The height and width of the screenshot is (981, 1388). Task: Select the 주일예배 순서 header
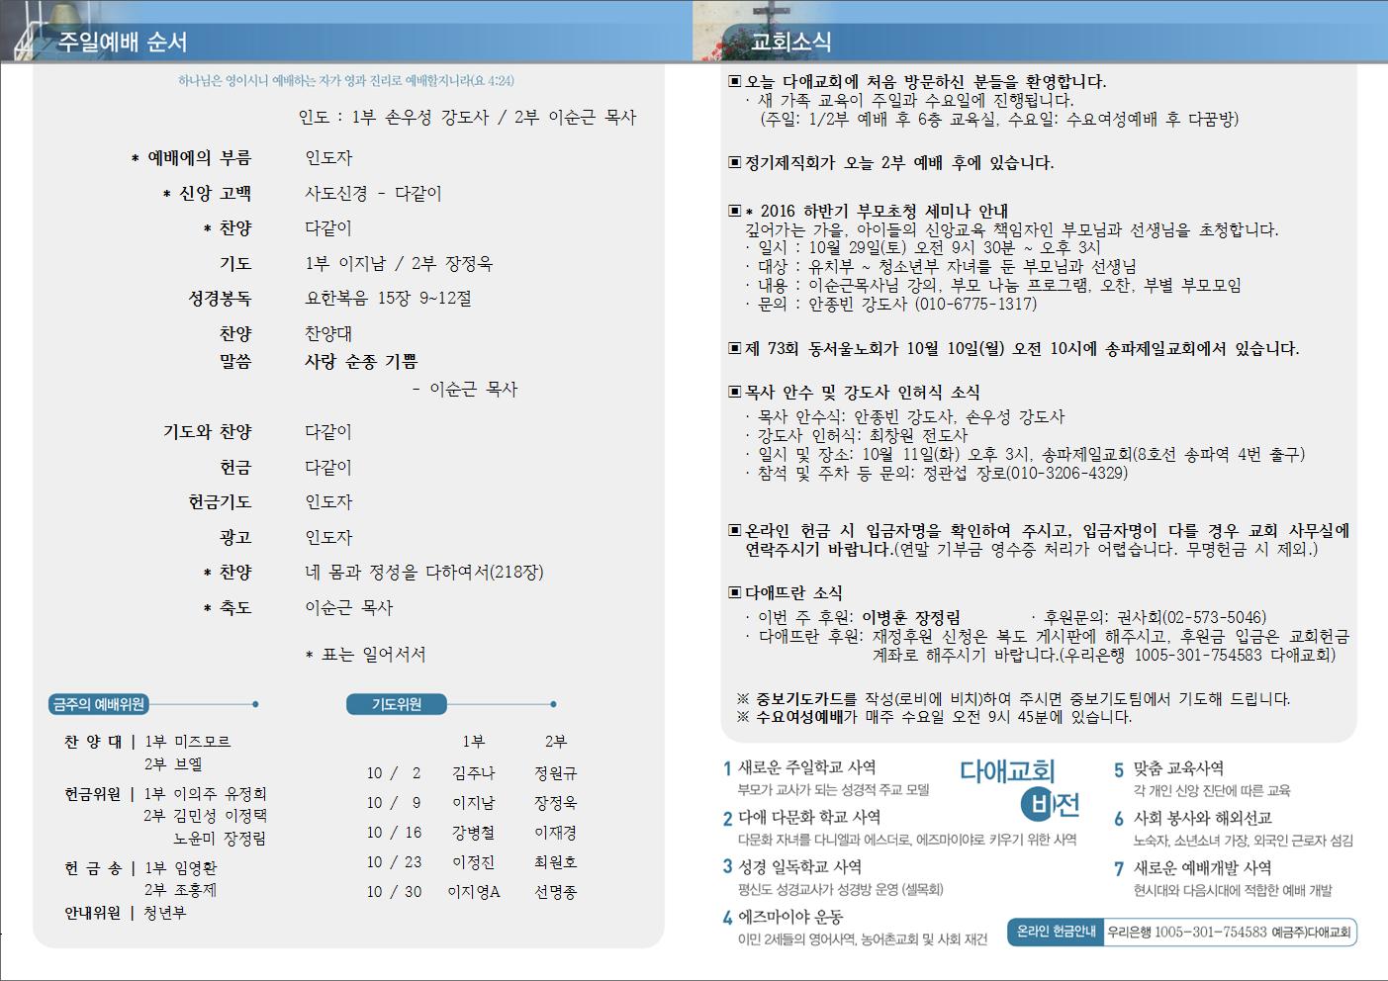[123, 42]
